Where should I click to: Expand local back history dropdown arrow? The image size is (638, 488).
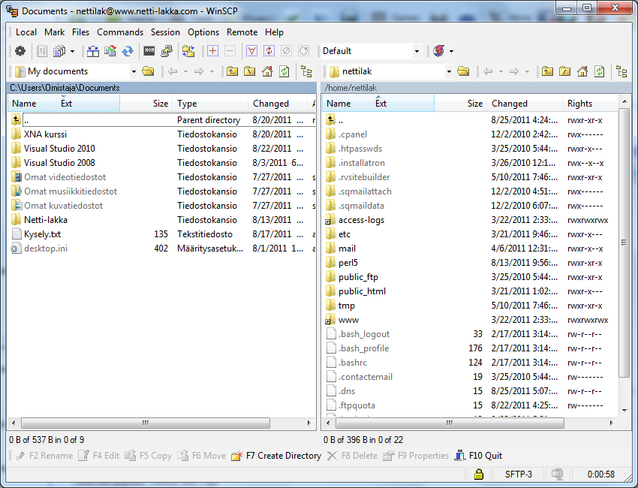185,71
